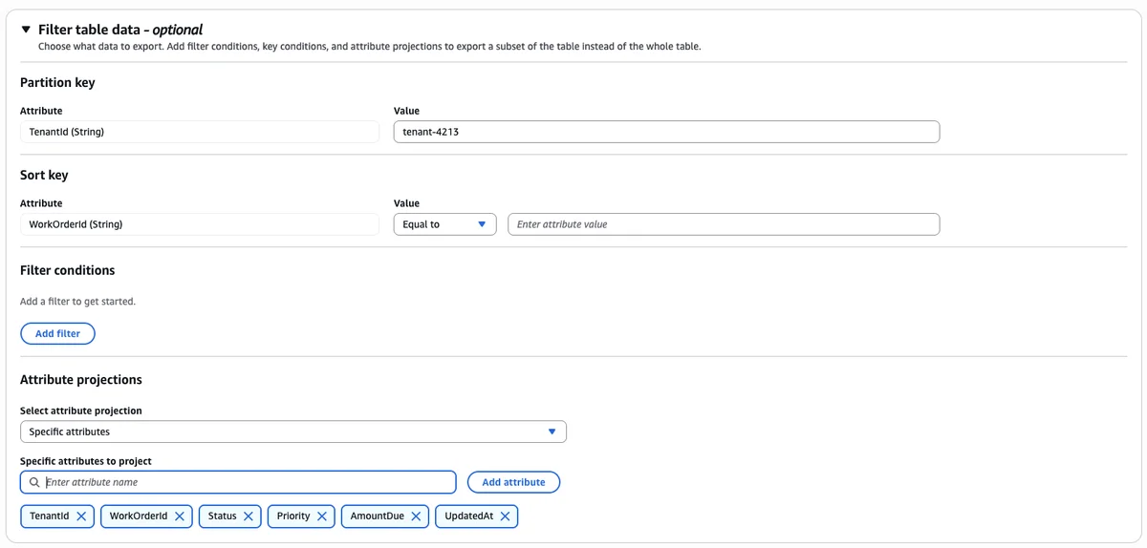Click the search magnifier icon in attribute field

(34, 482)
